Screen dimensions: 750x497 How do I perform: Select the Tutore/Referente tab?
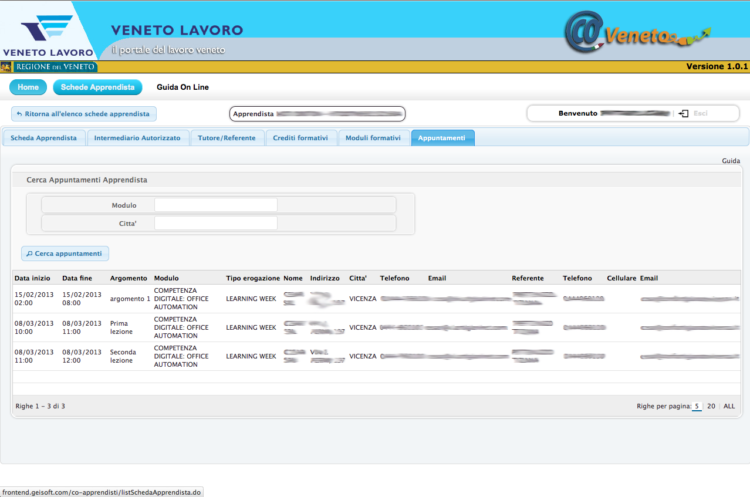227,138
